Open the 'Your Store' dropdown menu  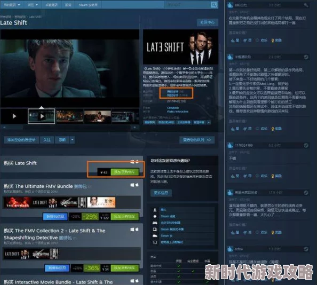[x=12, y=5]
